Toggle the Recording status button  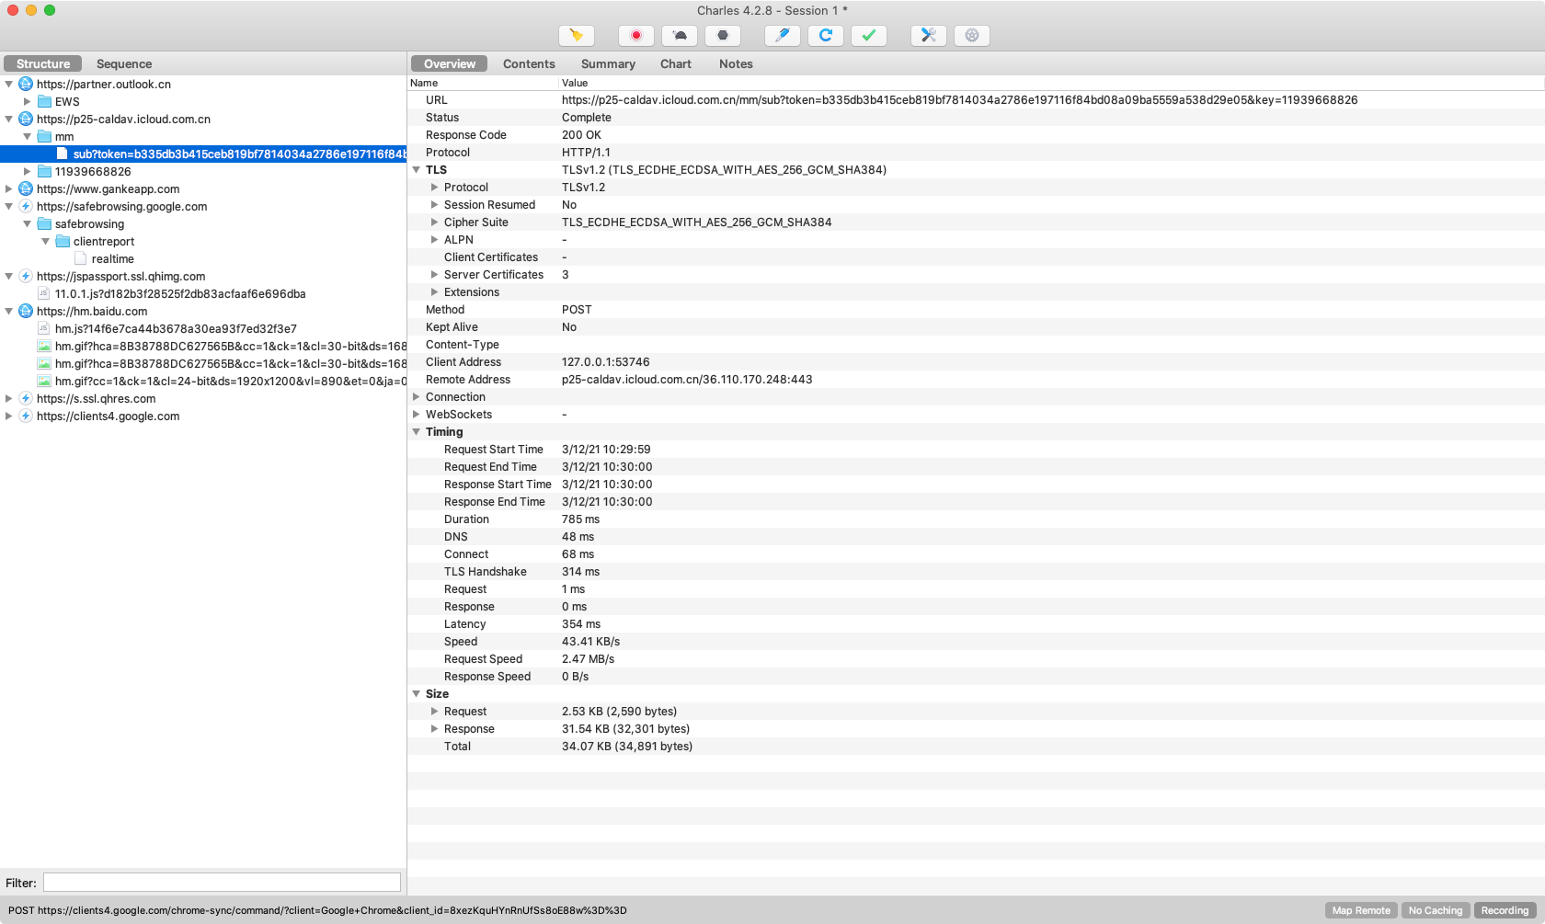pos(1505,910)
